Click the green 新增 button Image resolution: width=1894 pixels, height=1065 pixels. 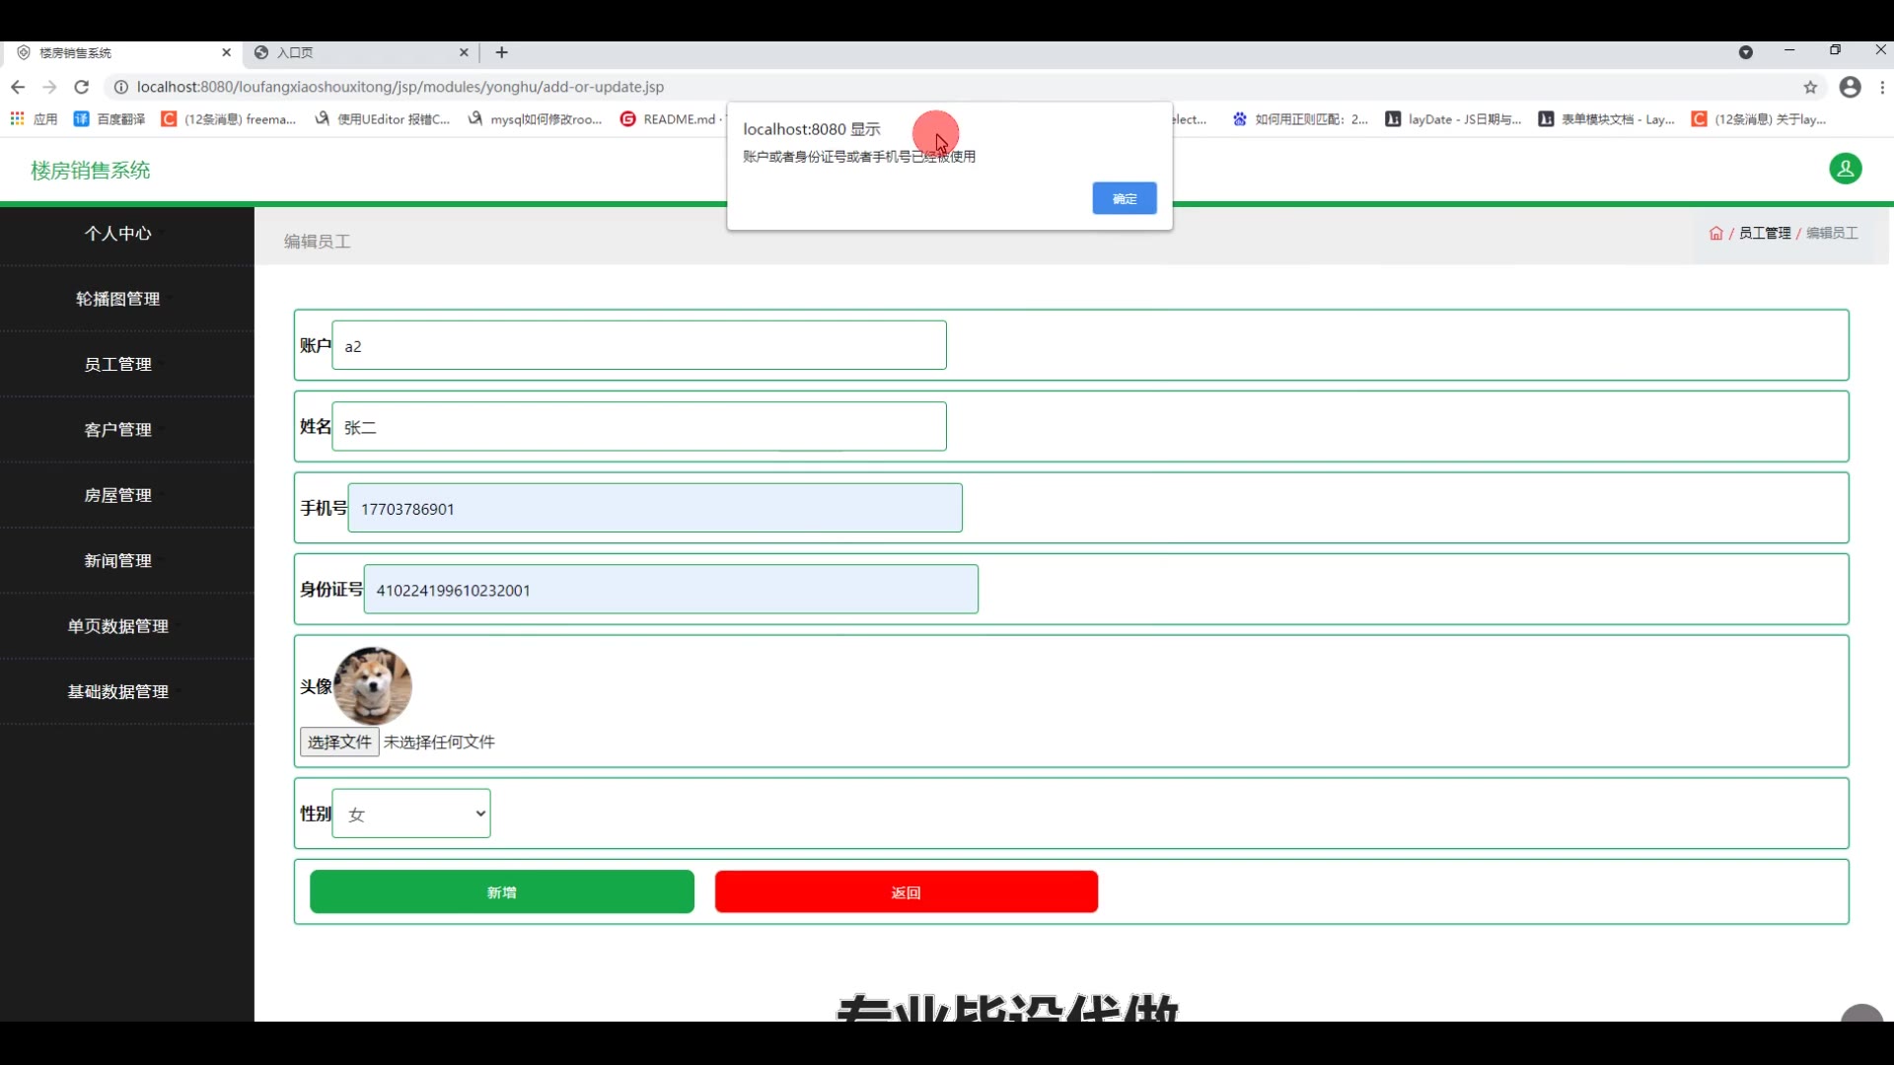(x=501, y=892)
